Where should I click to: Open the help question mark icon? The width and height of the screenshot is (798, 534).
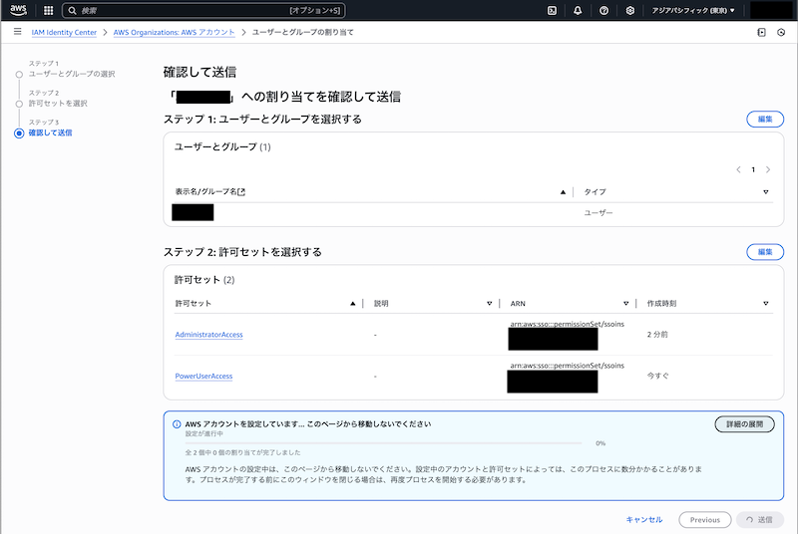click(x=603, y=10)
